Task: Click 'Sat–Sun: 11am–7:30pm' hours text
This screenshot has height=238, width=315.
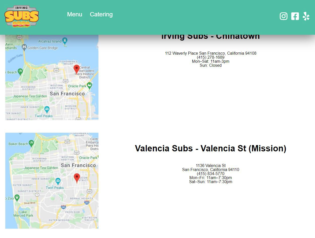Action: [211, 182]
